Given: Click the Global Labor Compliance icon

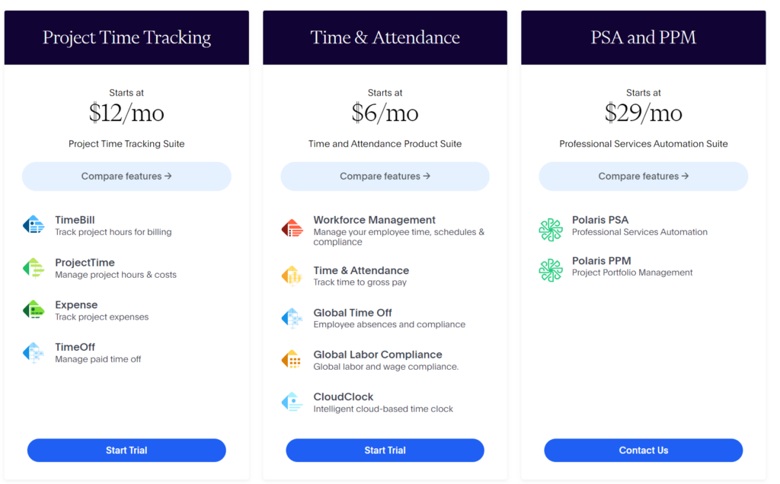Looking at the screenshot, I should point(292,360).
